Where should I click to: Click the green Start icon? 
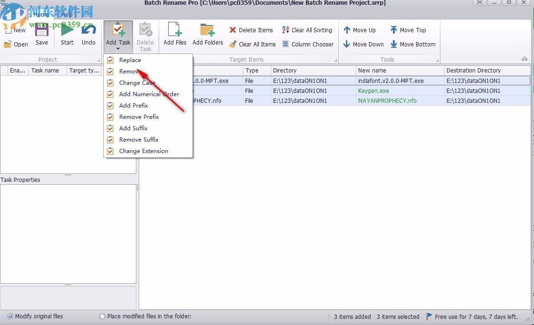point(67,30)
